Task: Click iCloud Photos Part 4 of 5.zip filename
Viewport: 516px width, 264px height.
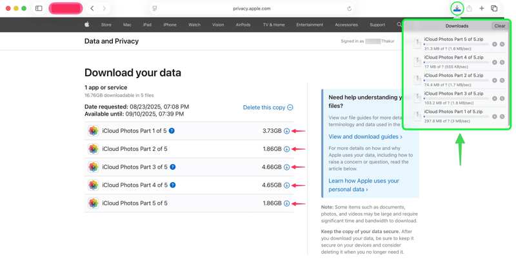Action: pos(454,57)
